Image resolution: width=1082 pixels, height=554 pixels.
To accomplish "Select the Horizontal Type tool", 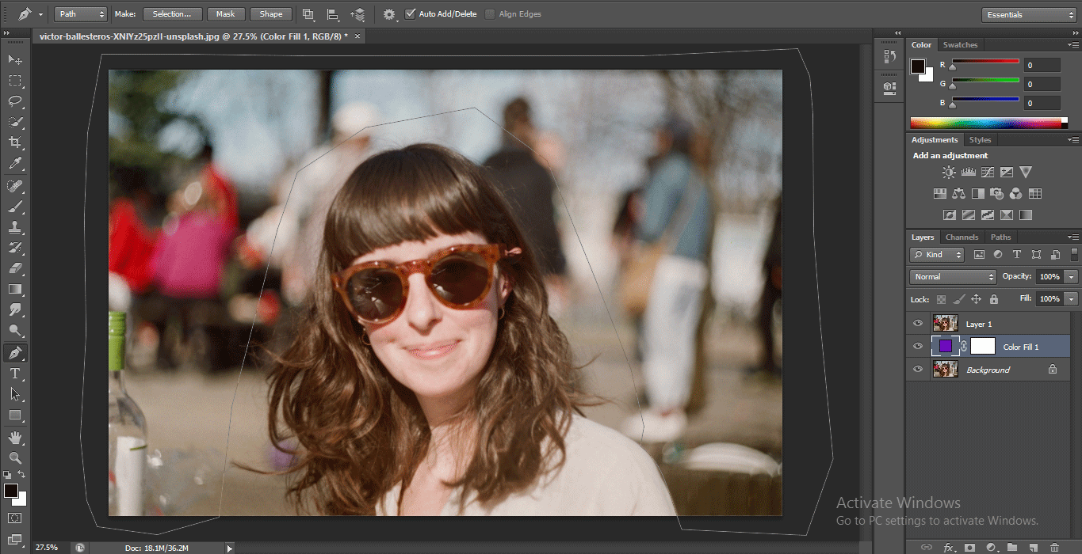I will click(15, 374).
